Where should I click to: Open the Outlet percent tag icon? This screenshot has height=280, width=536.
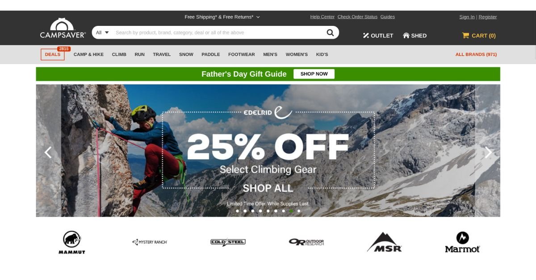(366, 35)
